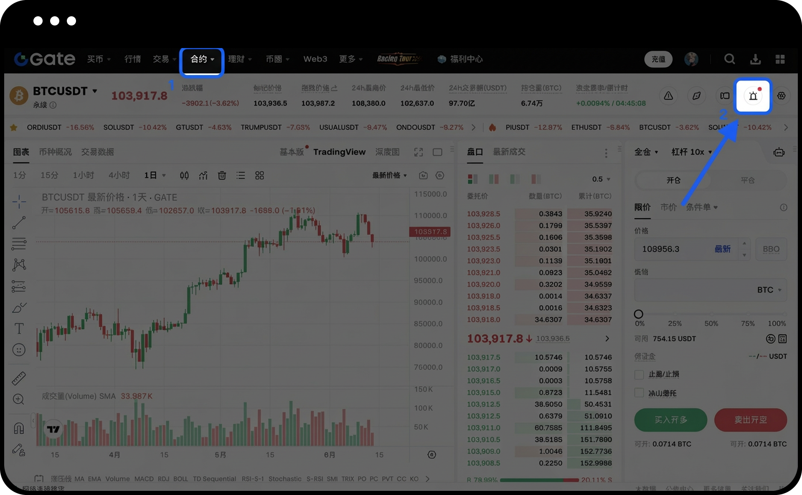Viewport: 802px width, 495px height.
Task: Expand the 合约 navigation dropdown
Action: (202, 59)
